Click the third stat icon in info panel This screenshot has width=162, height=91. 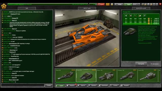(135, 16)
